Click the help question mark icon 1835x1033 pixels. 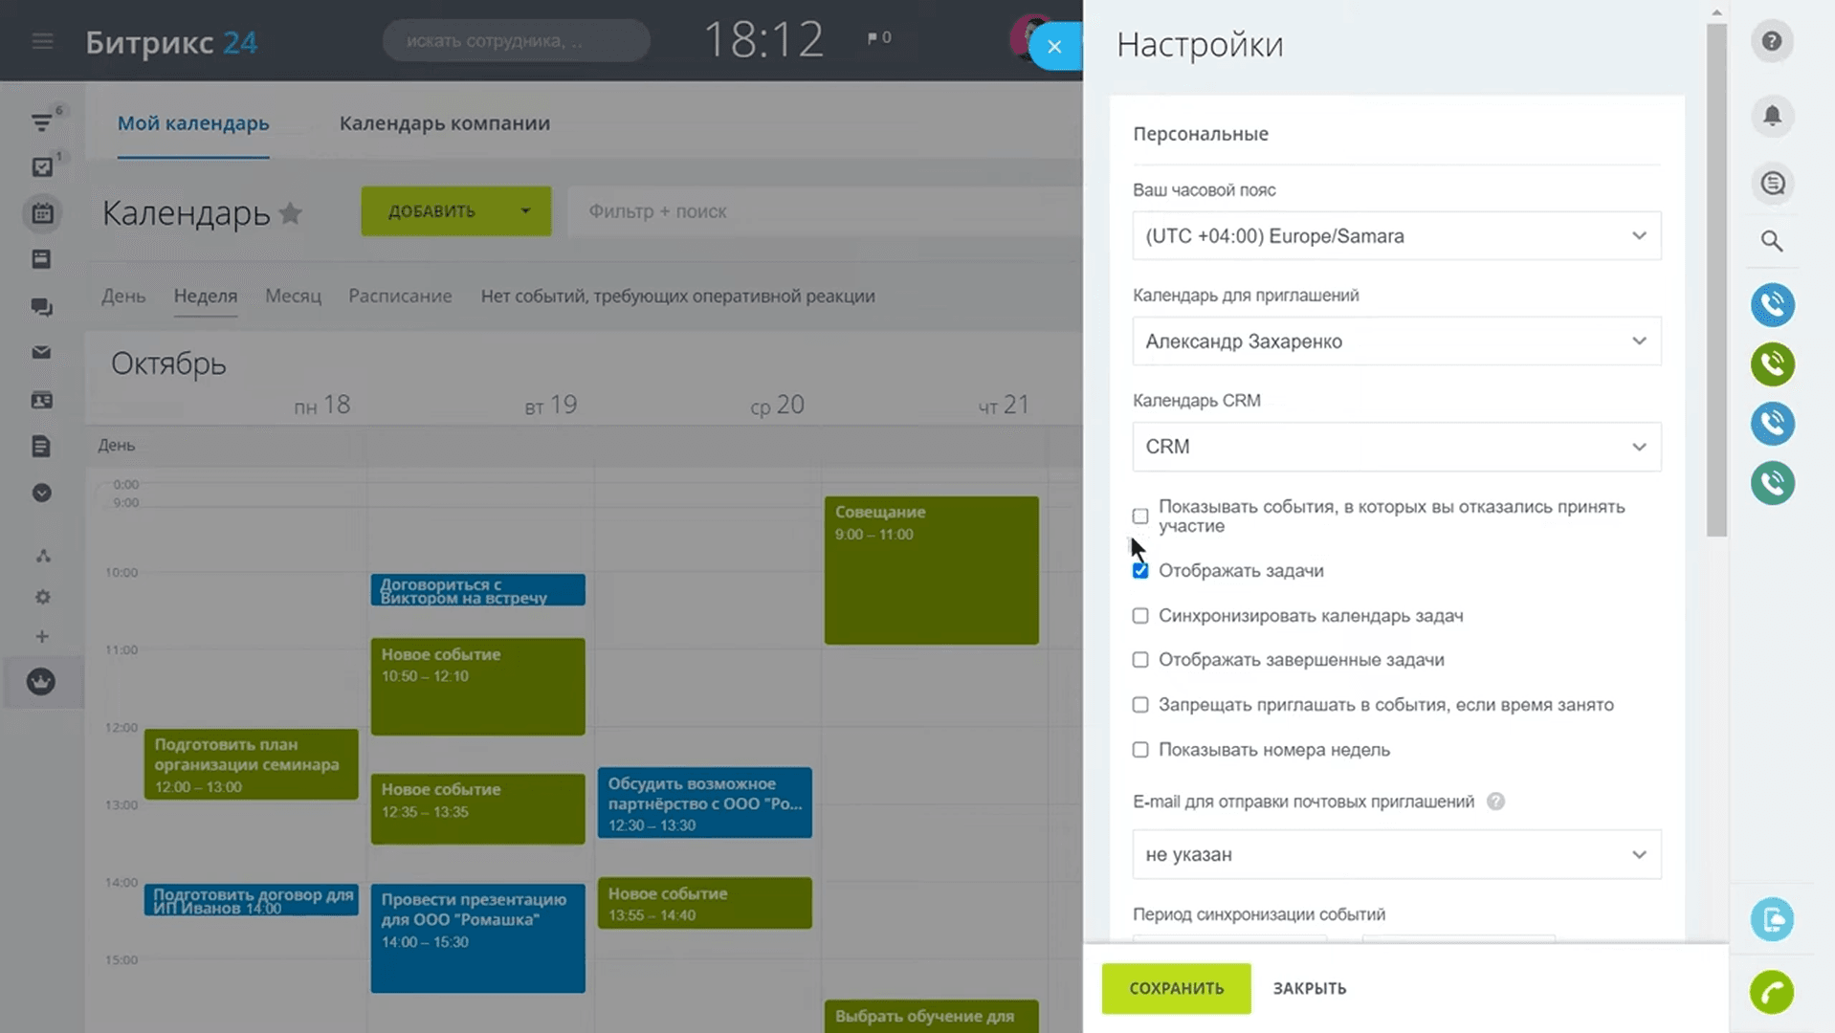click(1772, 41)
